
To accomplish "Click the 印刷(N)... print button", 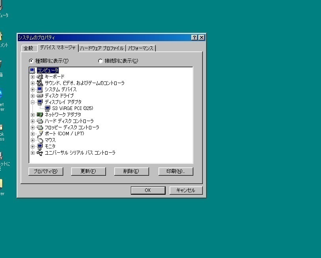I will 176,171.
